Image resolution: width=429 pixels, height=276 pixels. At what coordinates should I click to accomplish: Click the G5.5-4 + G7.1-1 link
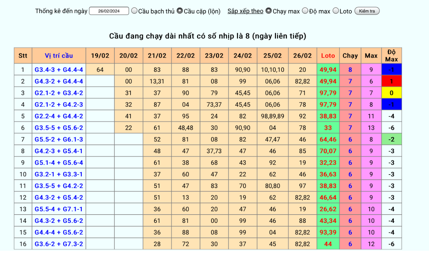pos(59,209)
